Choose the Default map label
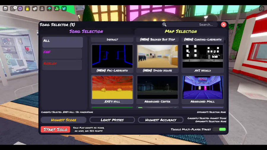This screenshot has height=150, width=267. coord(112,39)
